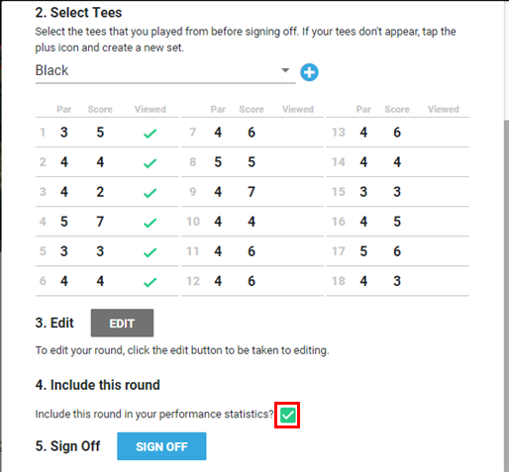Click the viewed checkmark for hole 2

(150, 163)
